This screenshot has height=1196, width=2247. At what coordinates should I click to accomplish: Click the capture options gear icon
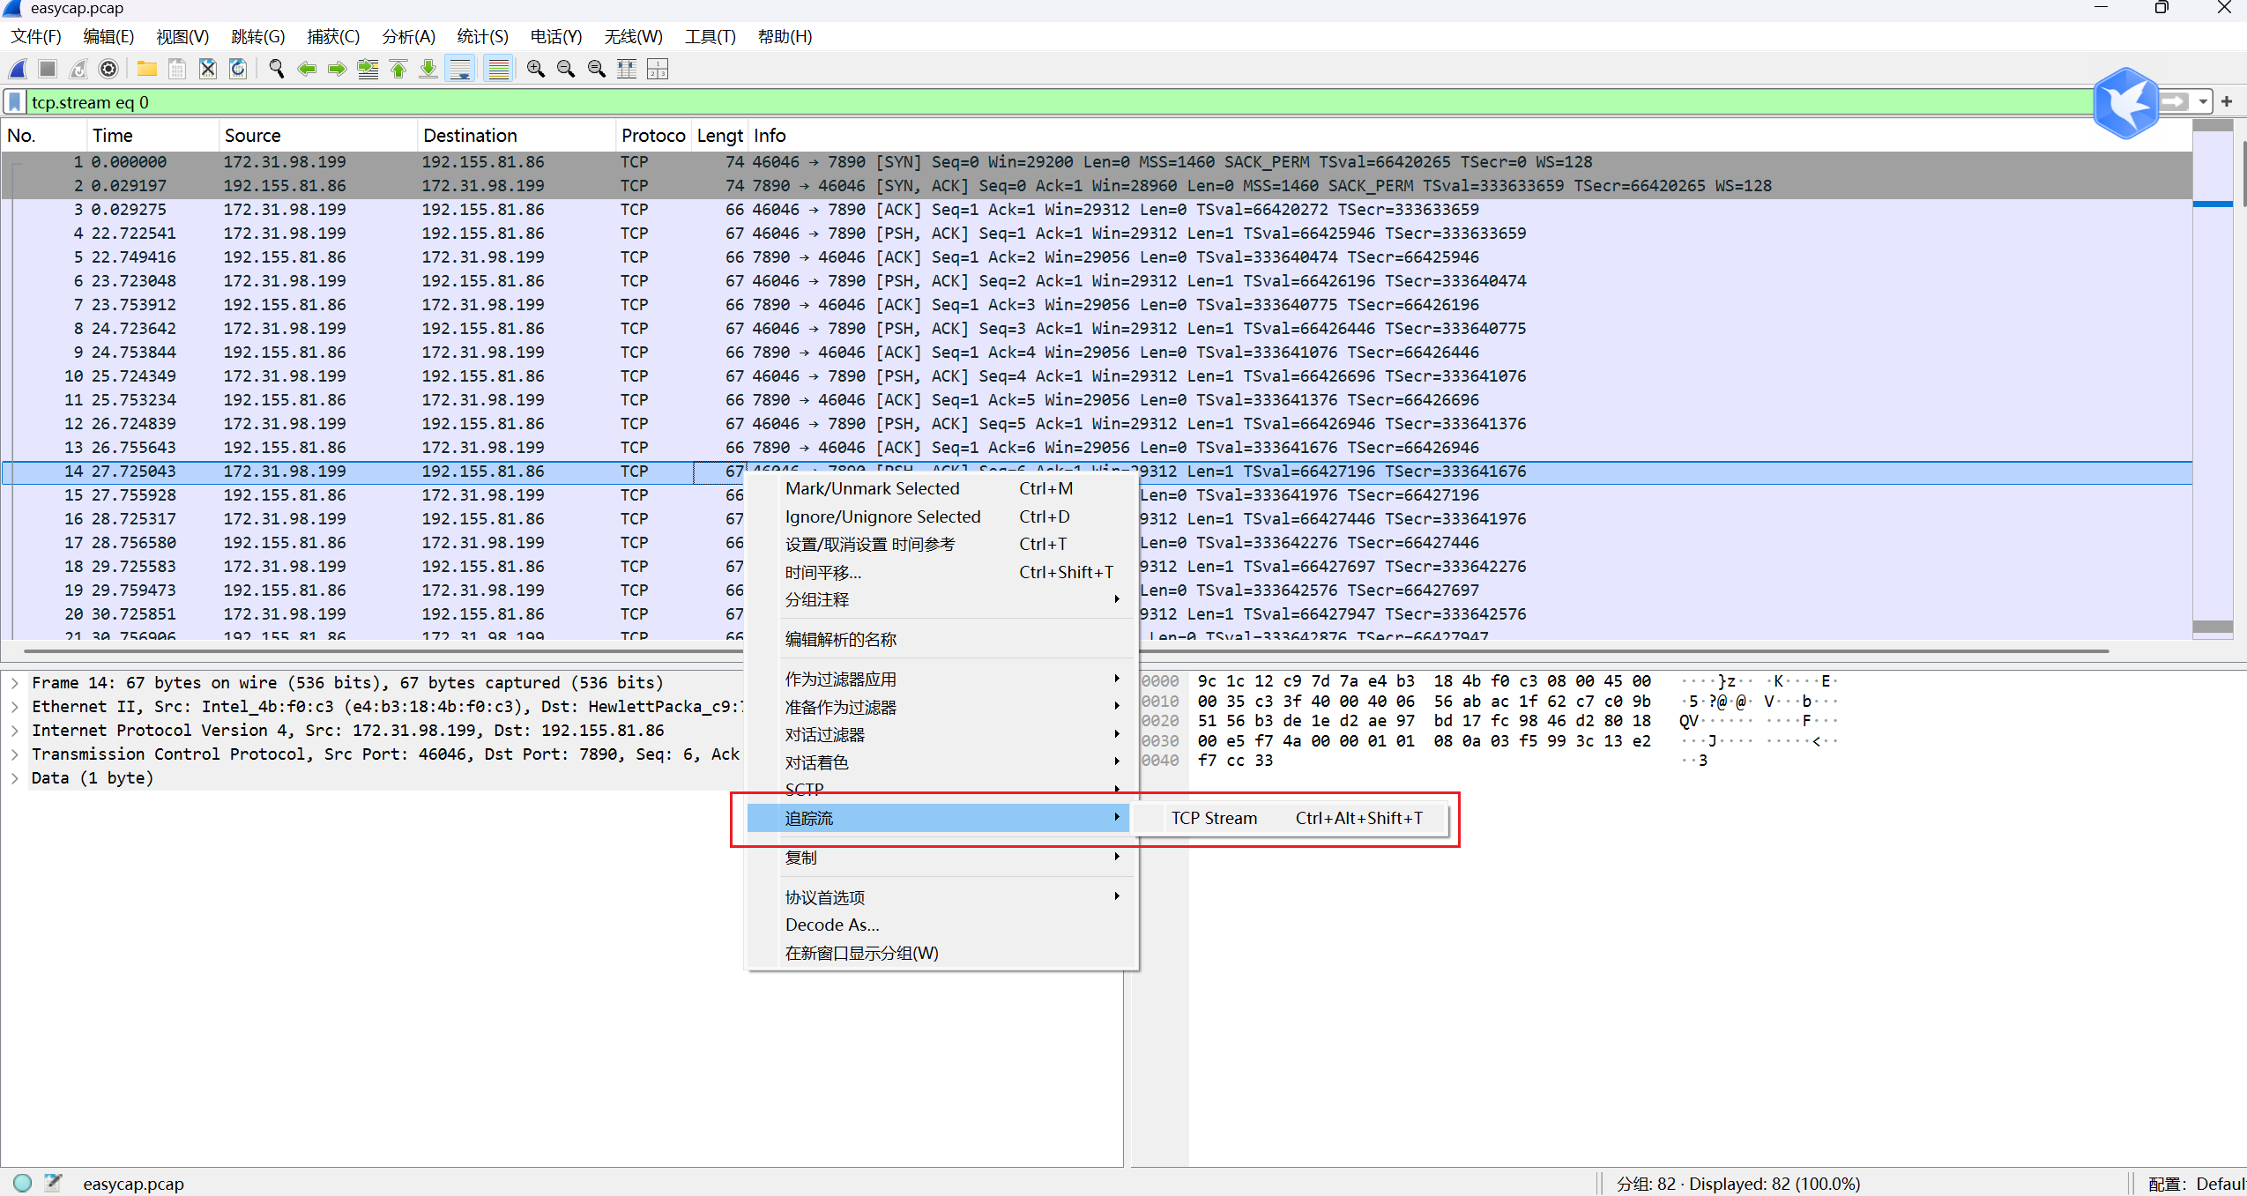[x=108, y=69]
